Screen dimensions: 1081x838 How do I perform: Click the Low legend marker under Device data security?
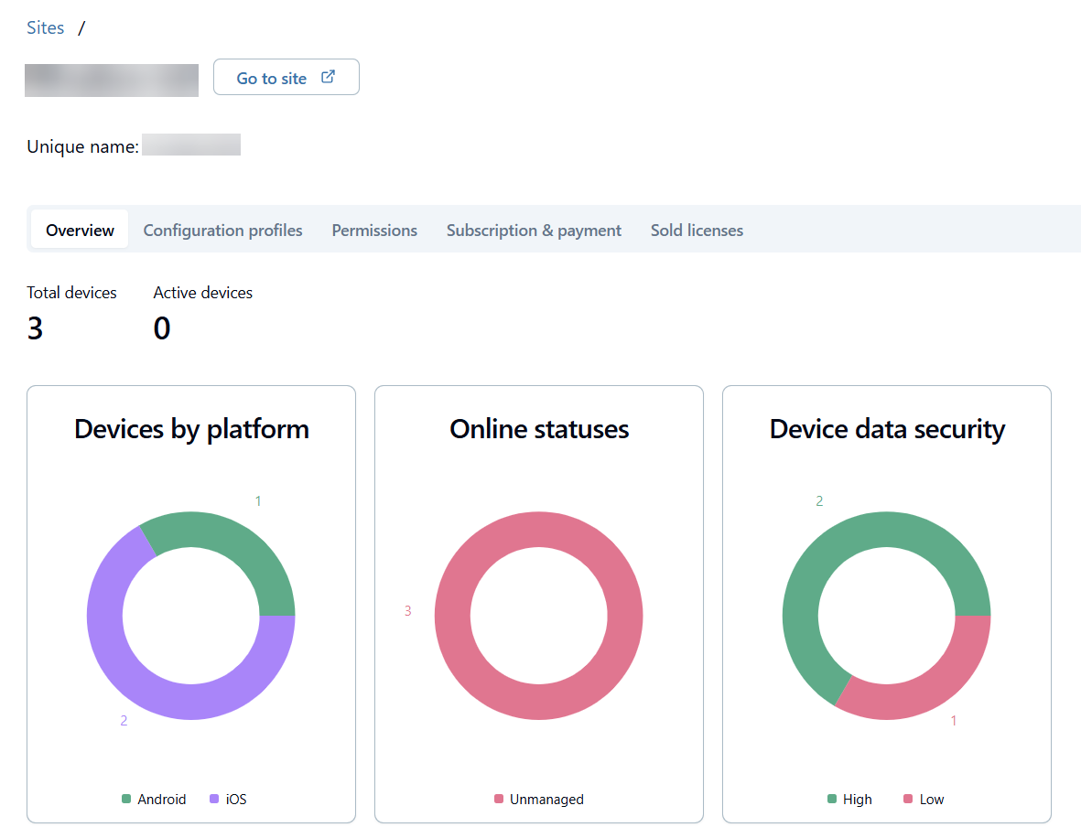click(x=907, y=799)
